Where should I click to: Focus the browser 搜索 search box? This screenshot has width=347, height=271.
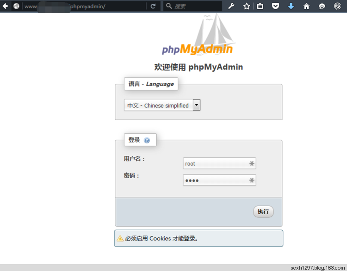(192, 6)
